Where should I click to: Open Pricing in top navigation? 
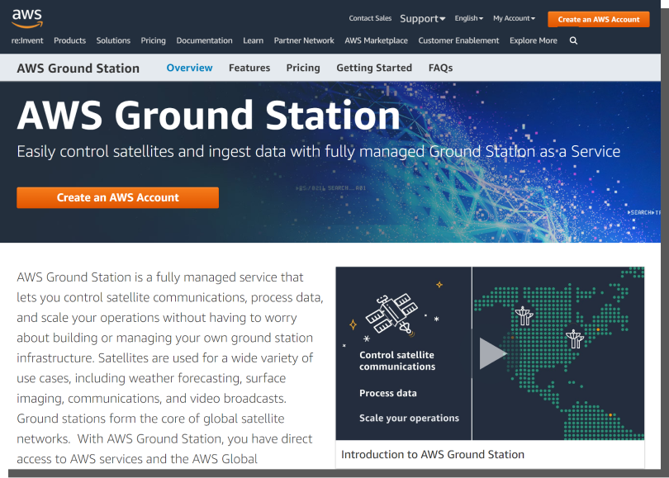coord(153,40)
